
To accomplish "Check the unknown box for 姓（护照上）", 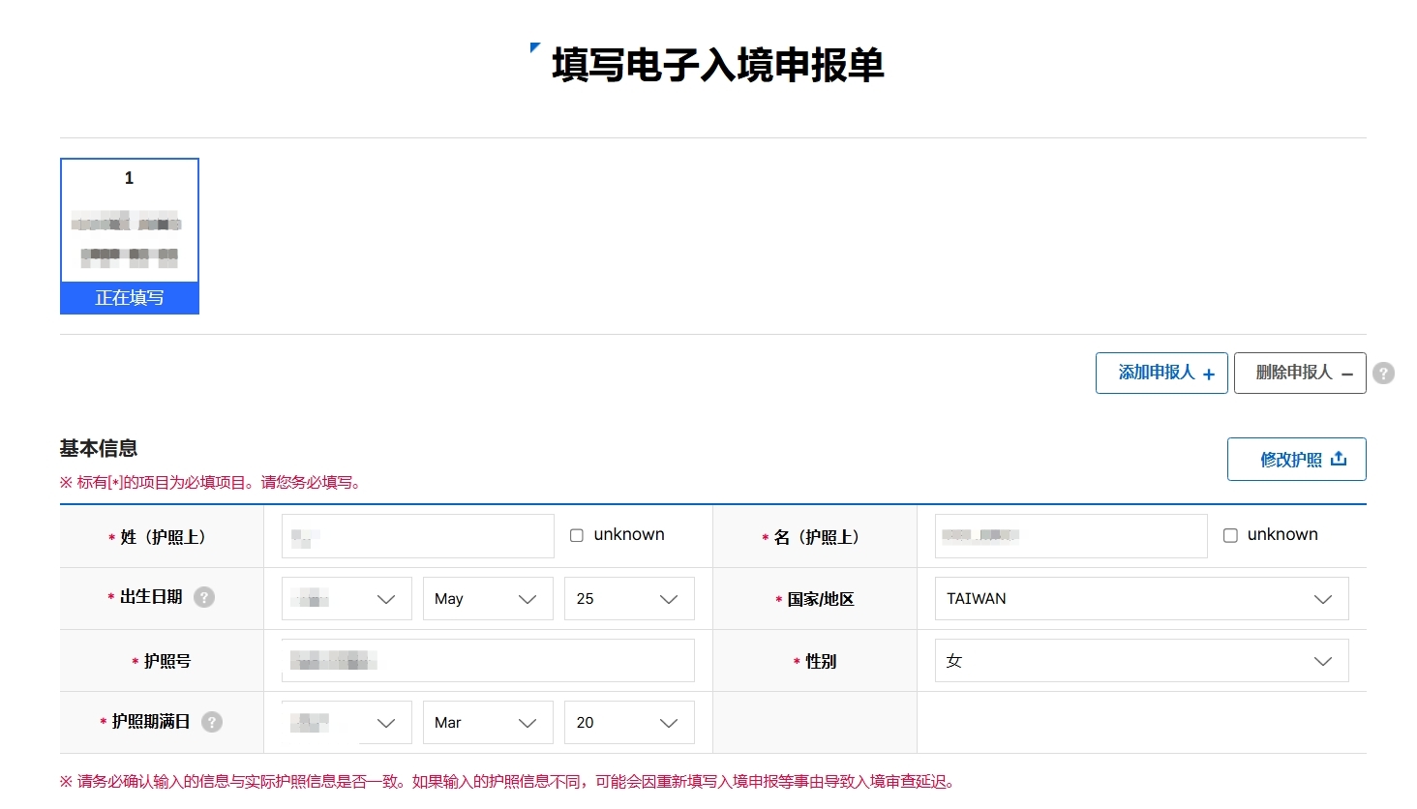I will pos(577,535).
